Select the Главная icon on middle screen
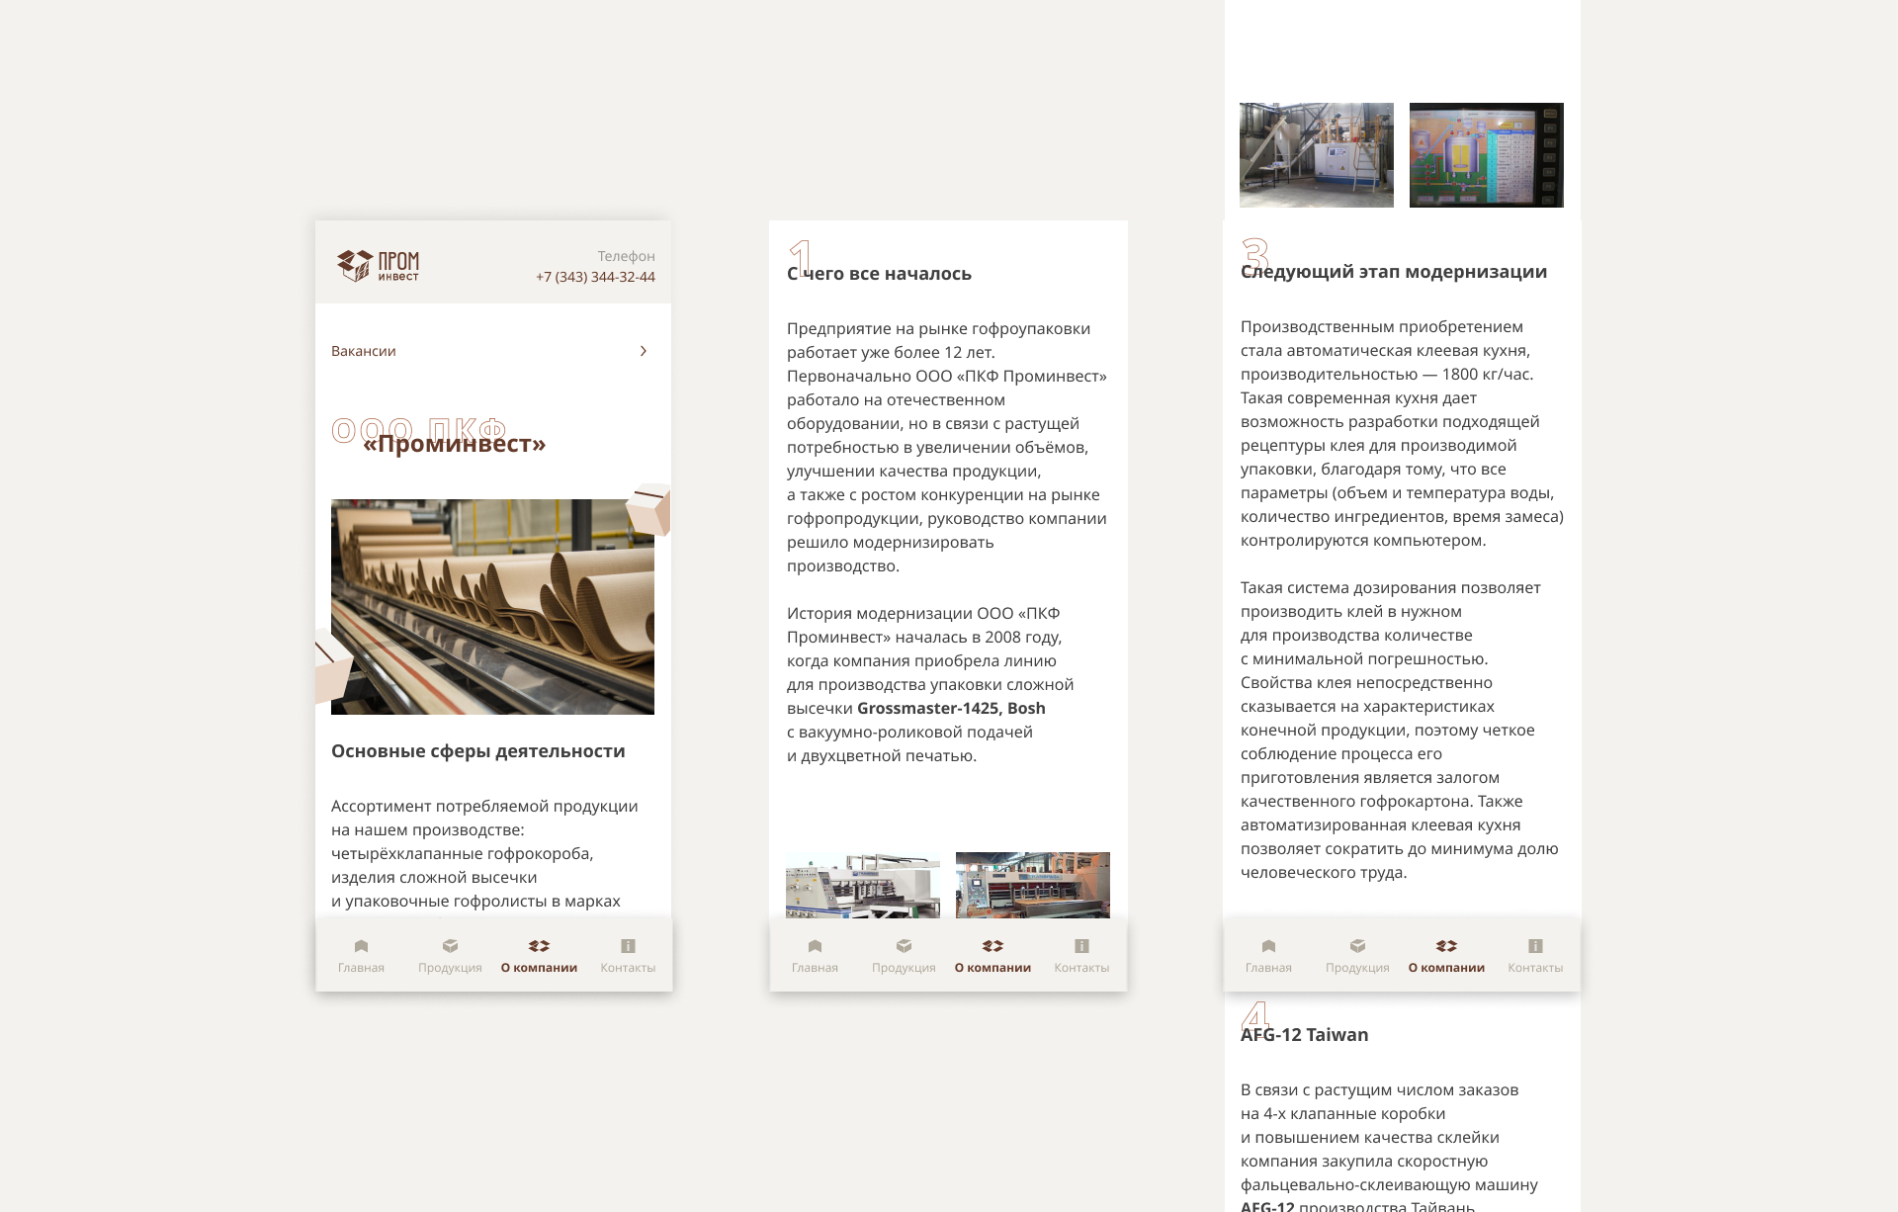The width and height of the screenshot is (1898, 1212). point(815,946)
